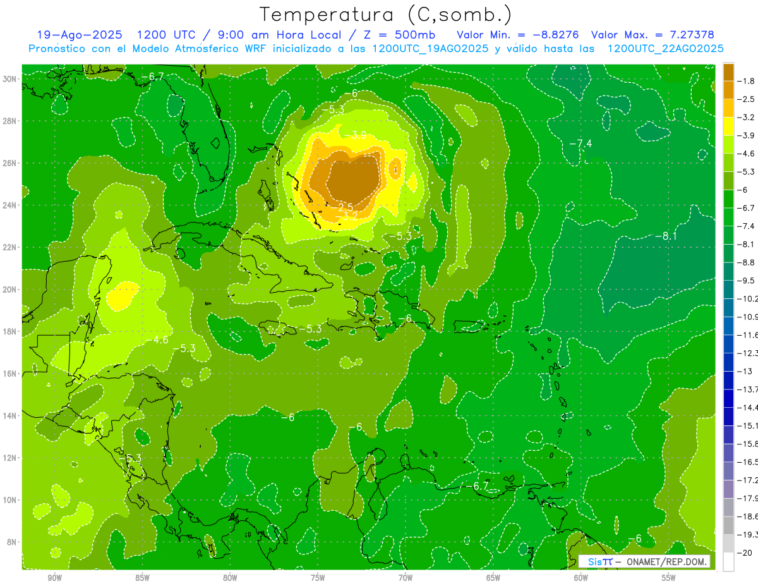Image resolution: width=758 pixels, height=586 pixels.
Task: Click the '60W' longitude axis label
Action: click(581, 578)
